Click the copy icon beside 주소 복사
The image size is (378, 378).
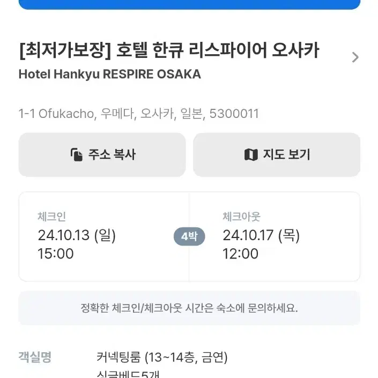(x=77, y=154)
